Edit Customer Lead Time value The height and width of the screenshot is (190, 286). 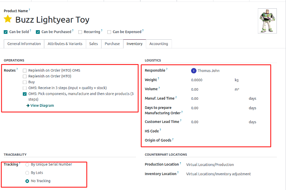point(195,122)
